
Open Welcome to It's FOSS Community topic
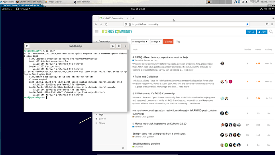coord(156,93)
